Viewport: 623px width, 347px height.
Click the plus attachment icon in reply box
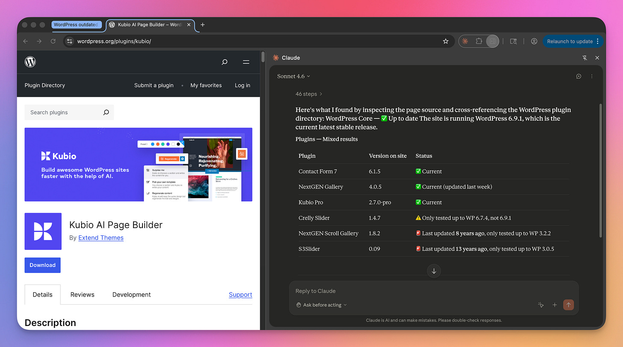pos(555,305)
